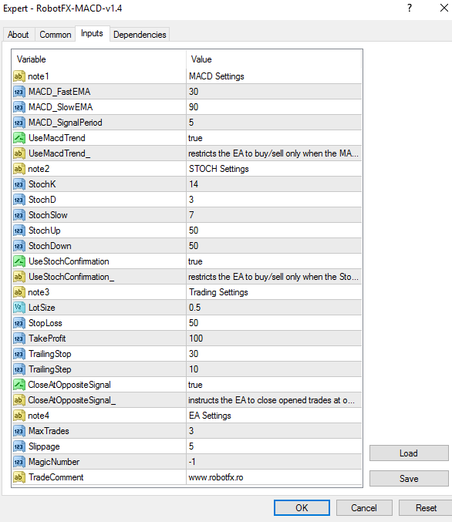The image size is (452, 522).
Task: Select the CloseAtOppositeSignal true value cell
Action: coord(274,385)
